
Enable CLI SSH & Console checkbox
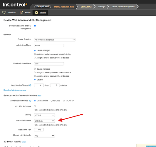(x=35, y=106)
